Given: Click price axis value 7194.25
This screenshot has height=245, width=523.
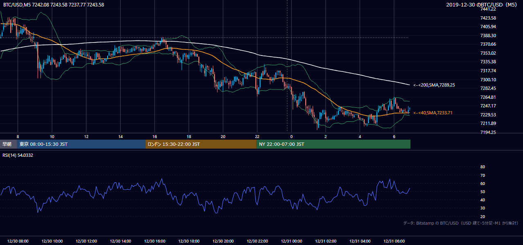Looking at the screenshot, I should point(488,132).
